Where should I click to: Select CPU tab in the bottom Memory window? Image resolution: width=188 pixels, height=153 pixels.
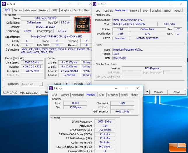(x=54, y=95)
